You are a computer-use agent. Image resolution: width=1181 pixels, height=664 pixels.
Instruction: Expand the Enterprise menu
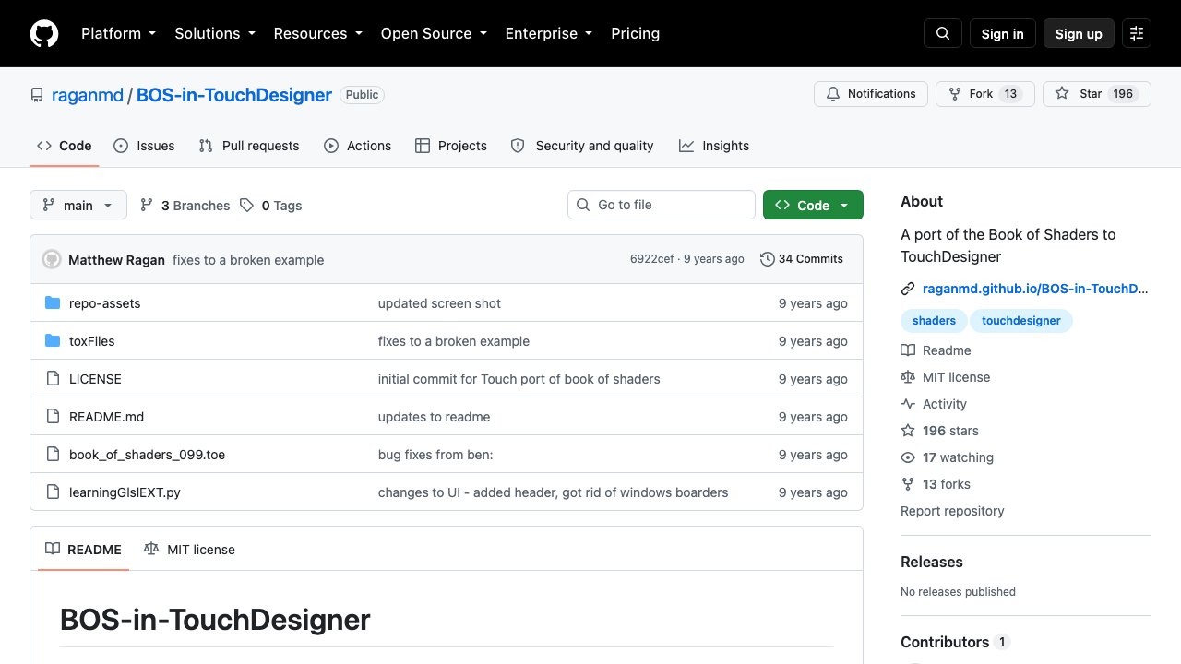click(x=548, y=33)
